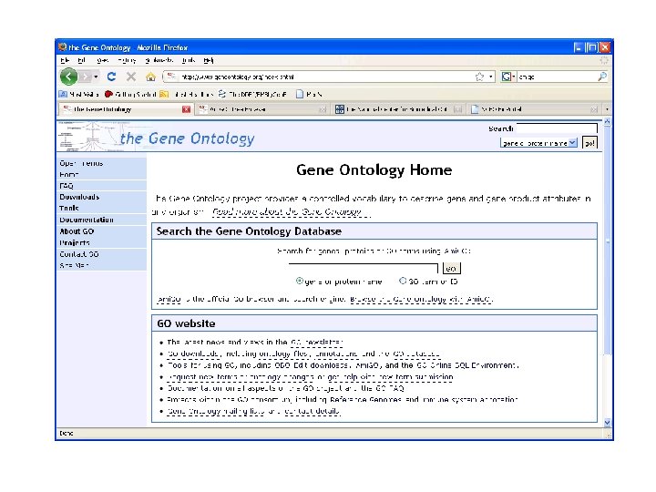Viewport: 656px width, 492px height.
Task: Open the address bar history dropdown
Action: (490, 77)
